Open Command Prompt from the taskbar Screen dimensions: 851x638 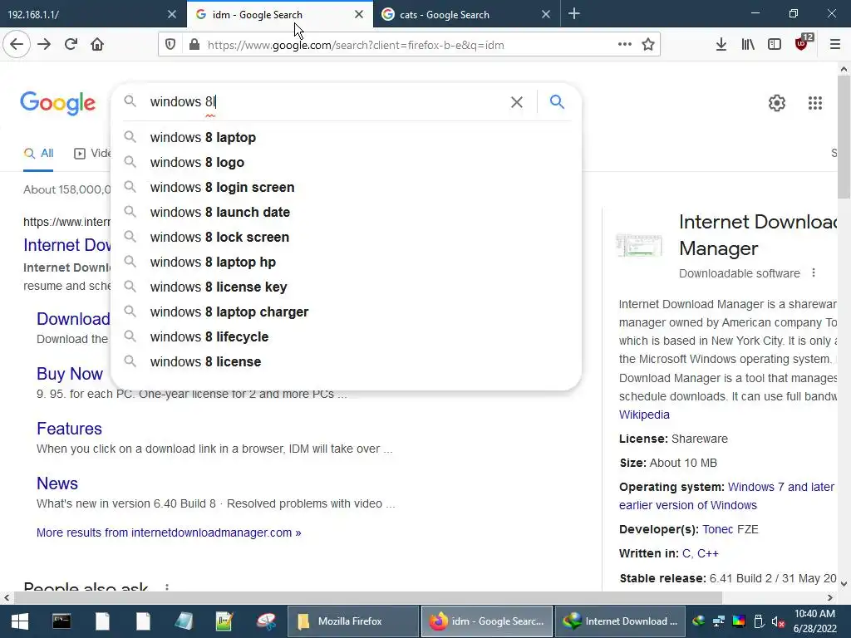pos(61,621)
